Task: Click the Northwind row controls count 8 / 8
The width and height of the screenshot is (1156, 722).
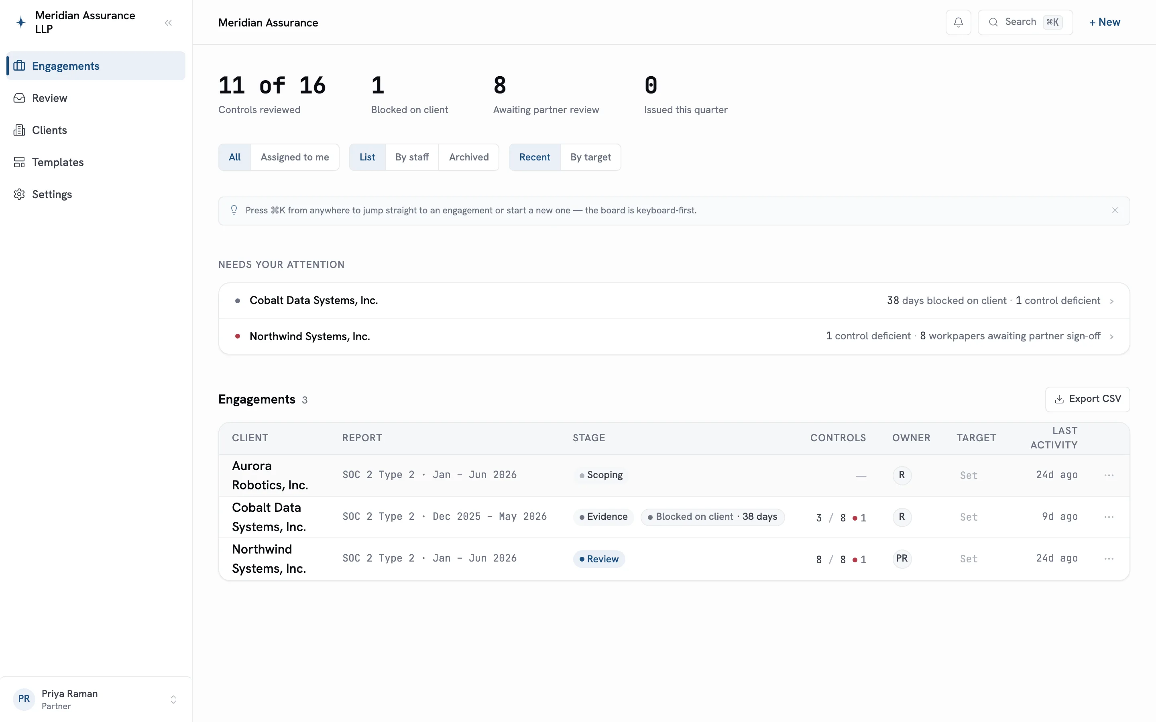Action: [831, 559]
